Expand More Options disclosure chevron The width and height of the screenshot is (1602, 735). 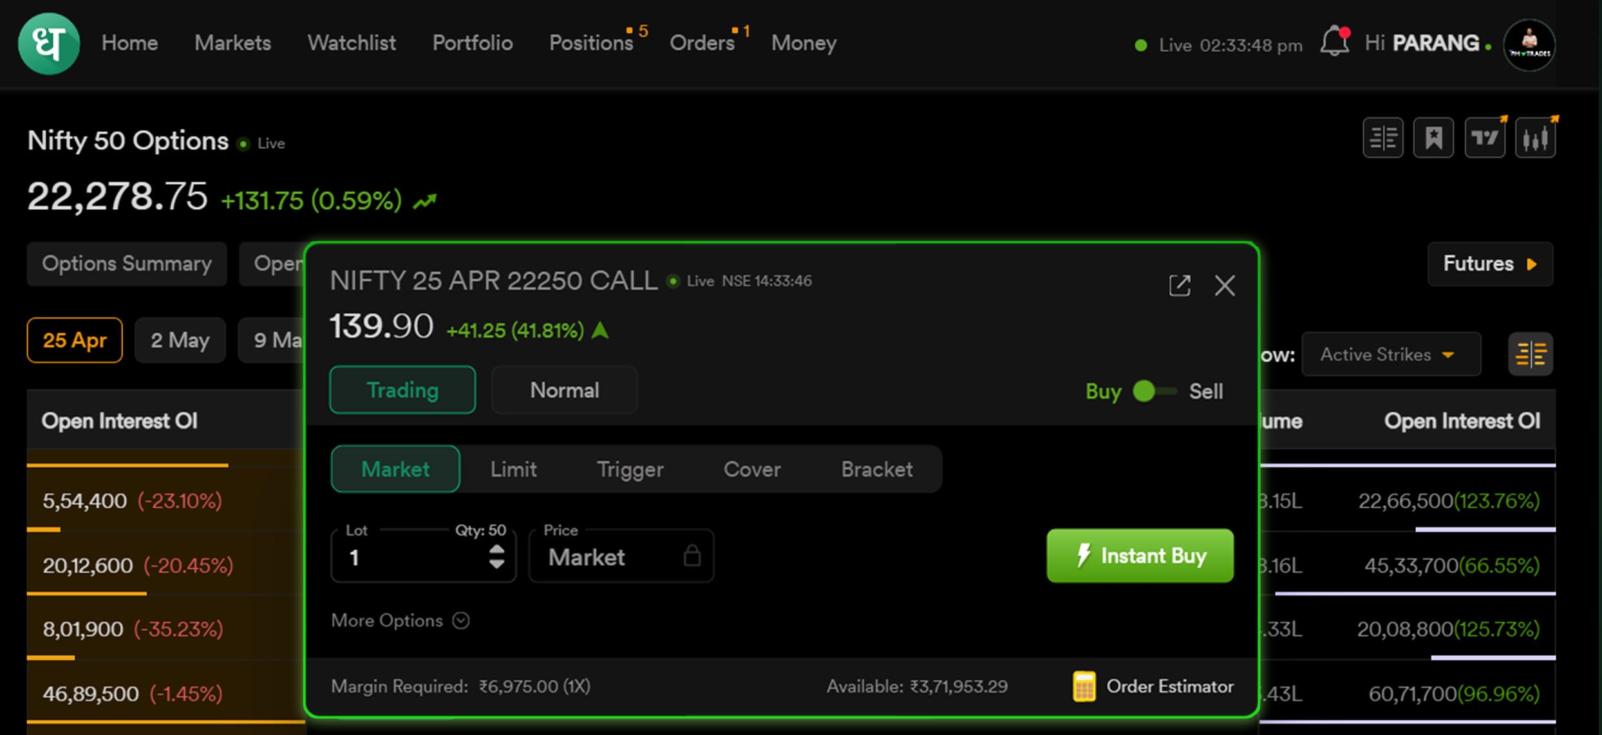coord(464,620)
